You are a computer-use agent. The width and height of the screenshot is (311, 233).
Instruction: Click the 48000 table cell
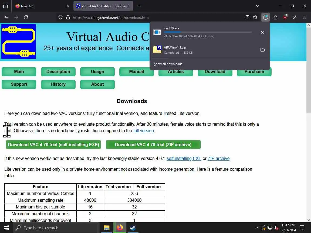click(90, 200)
